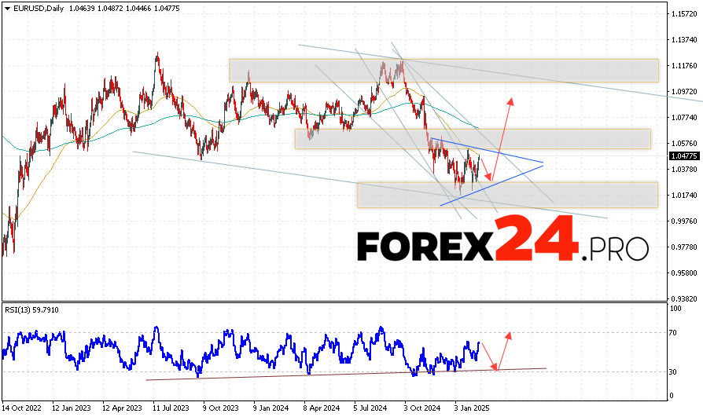Viewport: 703px width, 417px height.
Task: Click the 1.15720 price axis label
Action: pyautogui.click(x=684, y=14)
